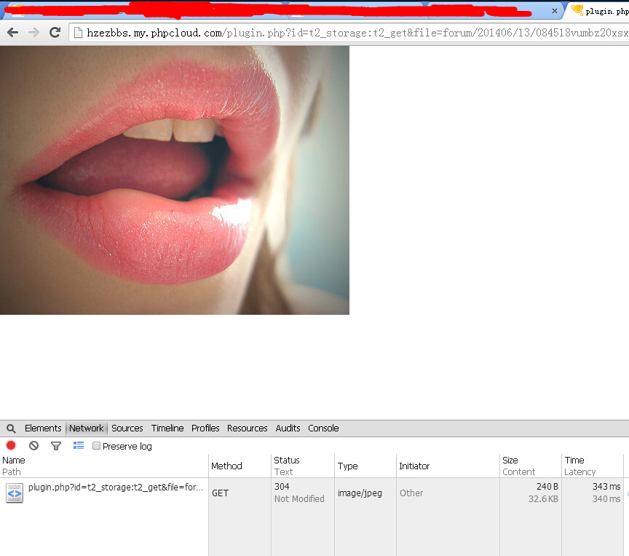Open the Sources panel tab

pyautogui.click(x=127, y=428)
